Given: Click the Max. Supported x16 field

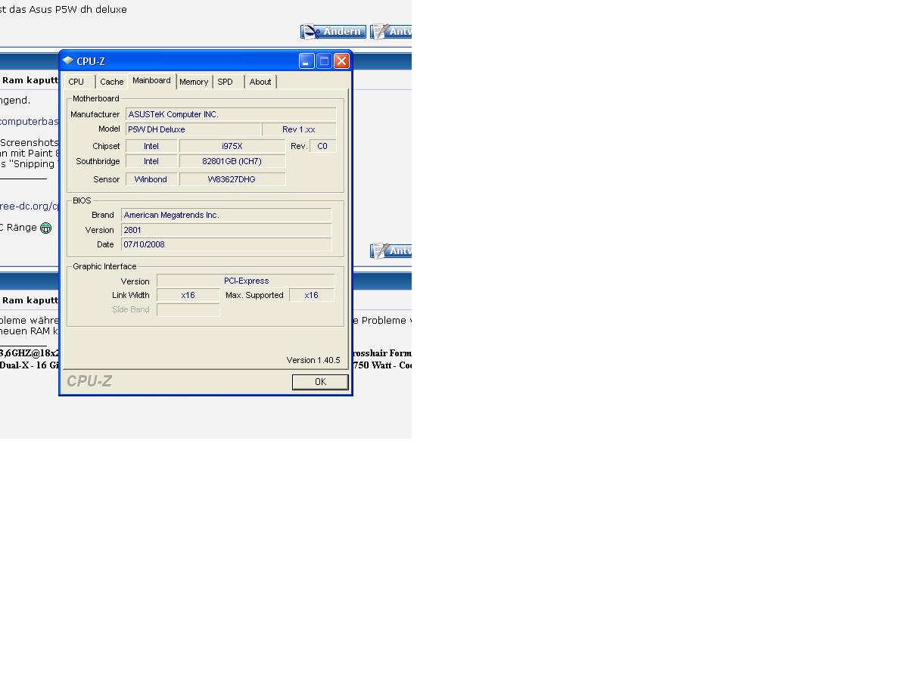Looking at the screenshot, I should click(312, 295).
